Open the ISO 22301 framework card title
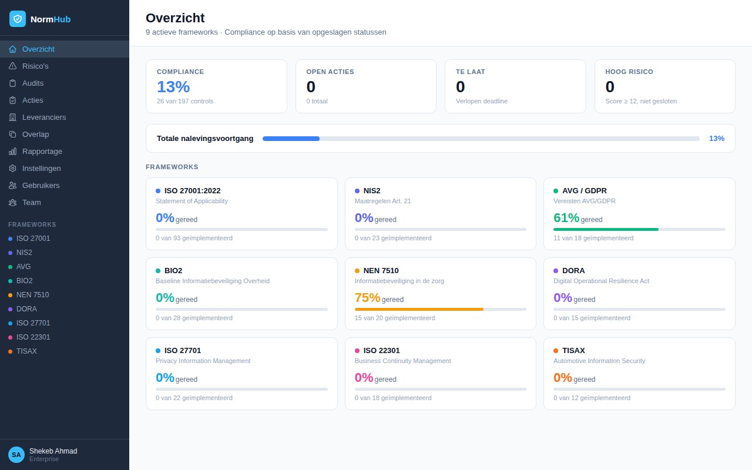The image size is (752, 470). (x=382, y=351)
